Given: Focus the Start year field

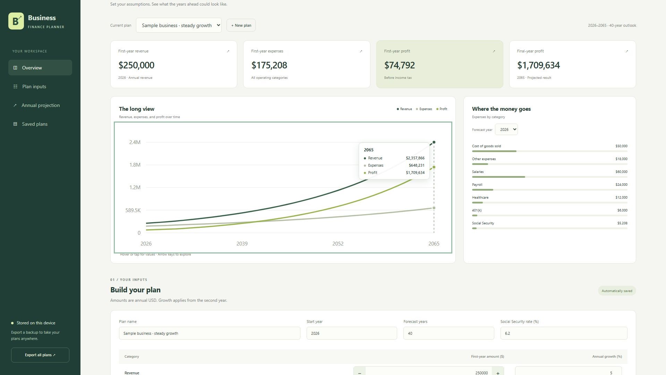Looking at the screenshot, I should (x=352, y=333).
